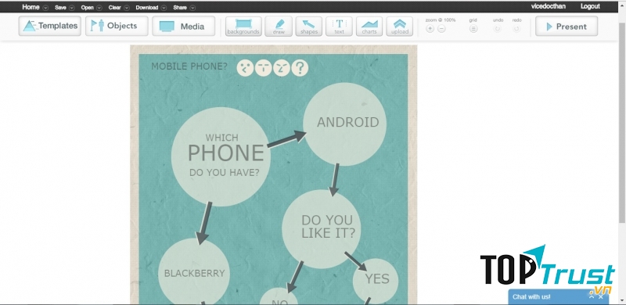Open the Objects panel
This screenshot has height=305, width=626.
coord(117,26)
